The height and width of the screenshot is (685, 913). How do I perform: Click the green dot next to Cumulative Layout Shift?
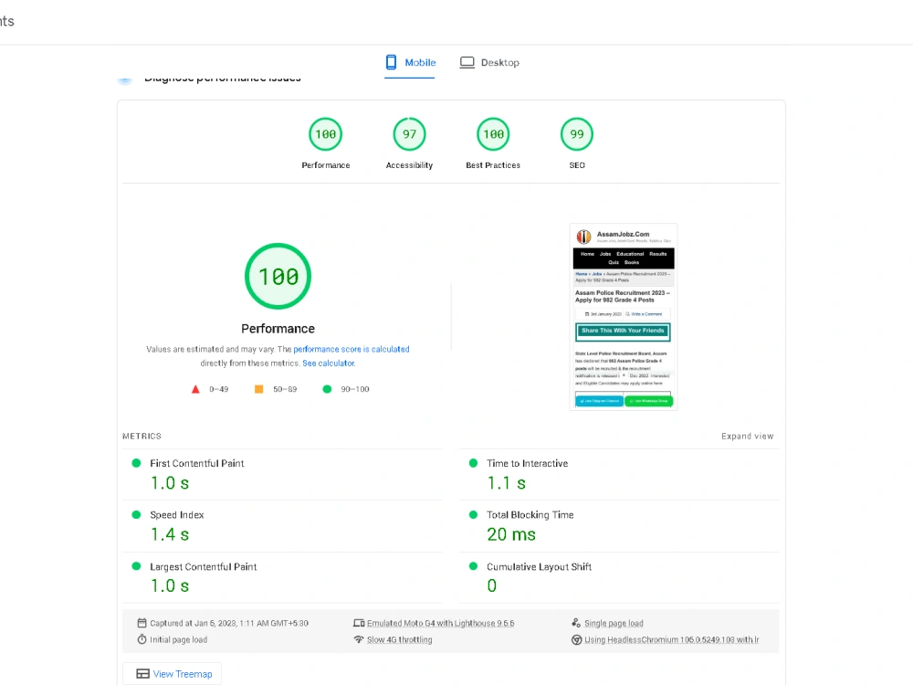point(472,566)
